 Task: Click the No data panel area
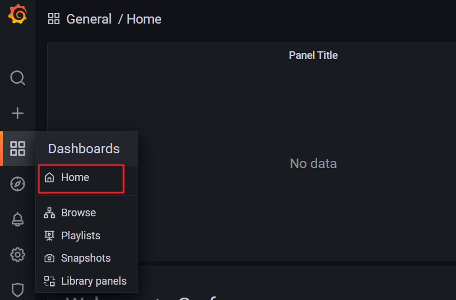(313, 163)
